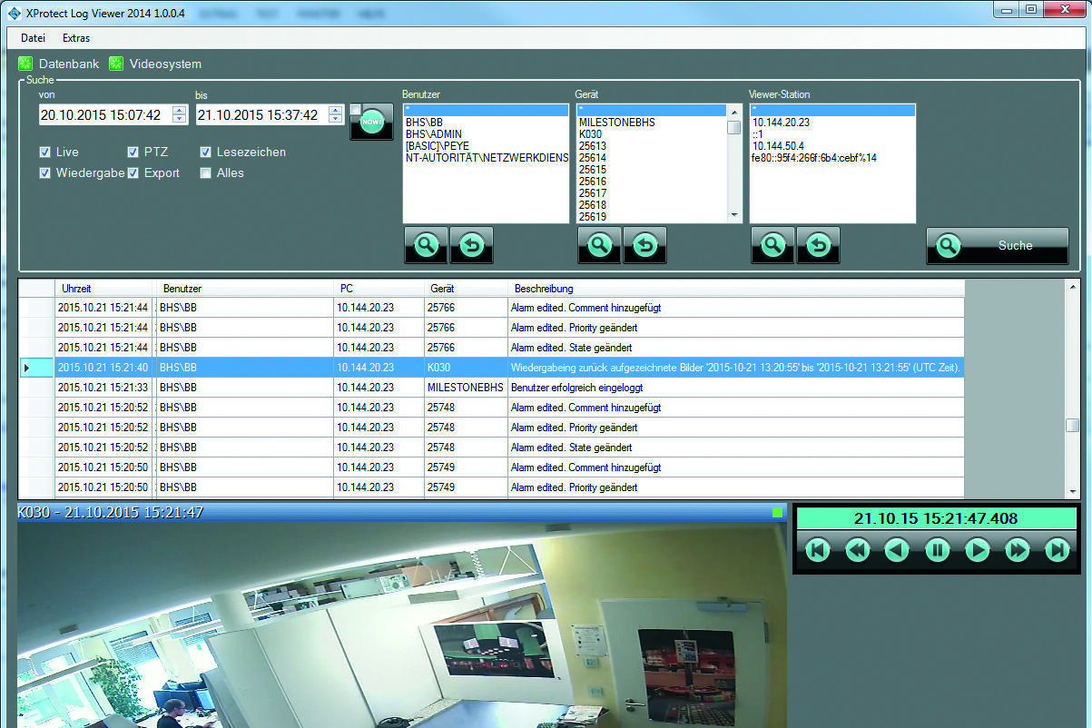This screenshot has width=1092, height=728.
Task: Open the Datei menu
Action: 33,38
